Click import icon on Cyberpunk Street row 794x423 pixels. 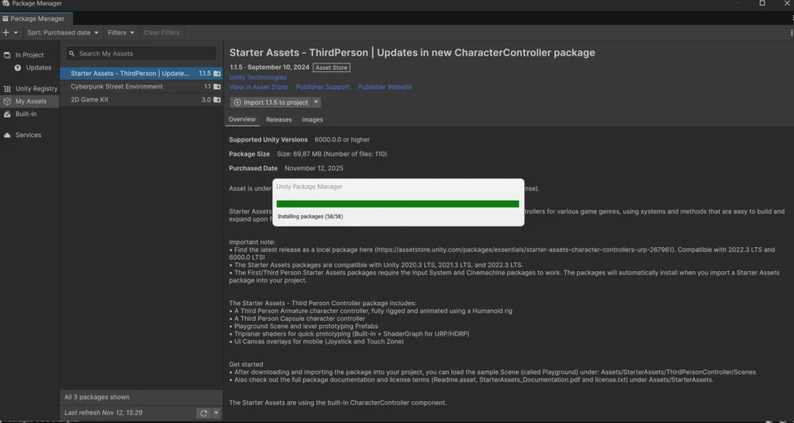[x=217, y=87]
